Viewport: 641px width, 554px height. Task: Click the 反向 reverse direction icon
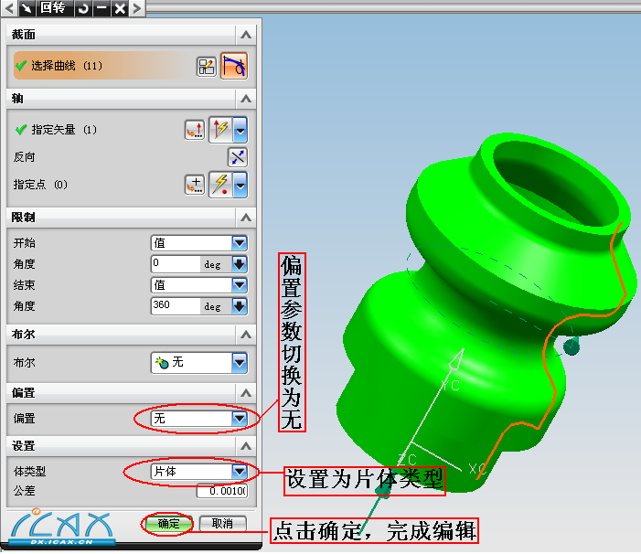[x=238, y=157]
